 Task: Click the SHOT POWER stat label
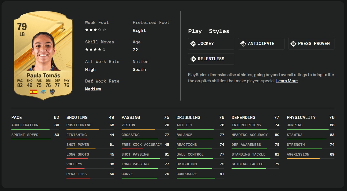pyautogui.click(x=78, y=145)
